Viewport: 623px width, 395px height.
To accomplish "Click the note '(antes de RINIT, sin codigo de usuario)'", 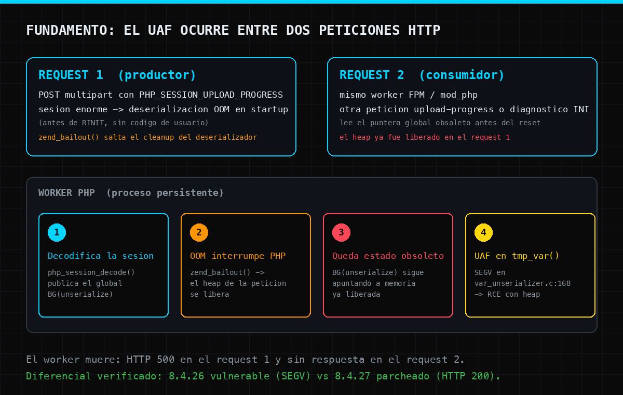I will 124,123.
